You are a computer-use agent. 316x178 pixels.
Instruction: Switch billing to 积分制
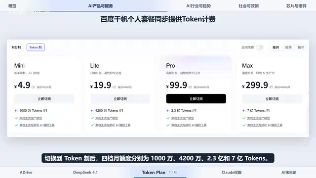(x=16, y=47)
